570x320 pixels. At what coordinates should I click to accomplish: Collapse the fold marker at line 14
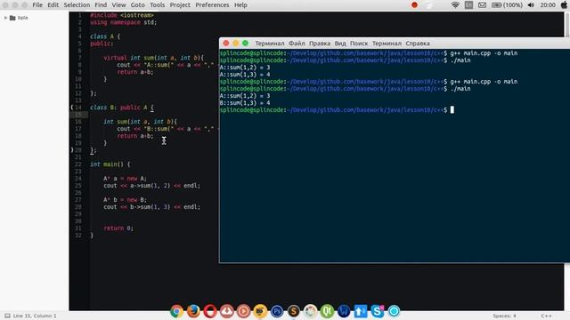click(72, 108)
